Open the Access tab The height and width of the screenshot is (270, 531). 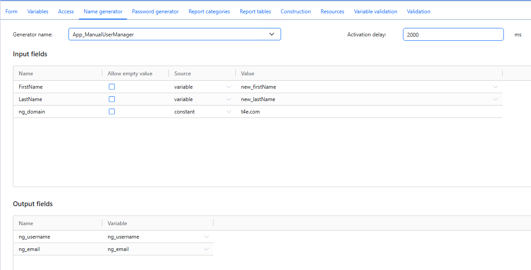66,12
